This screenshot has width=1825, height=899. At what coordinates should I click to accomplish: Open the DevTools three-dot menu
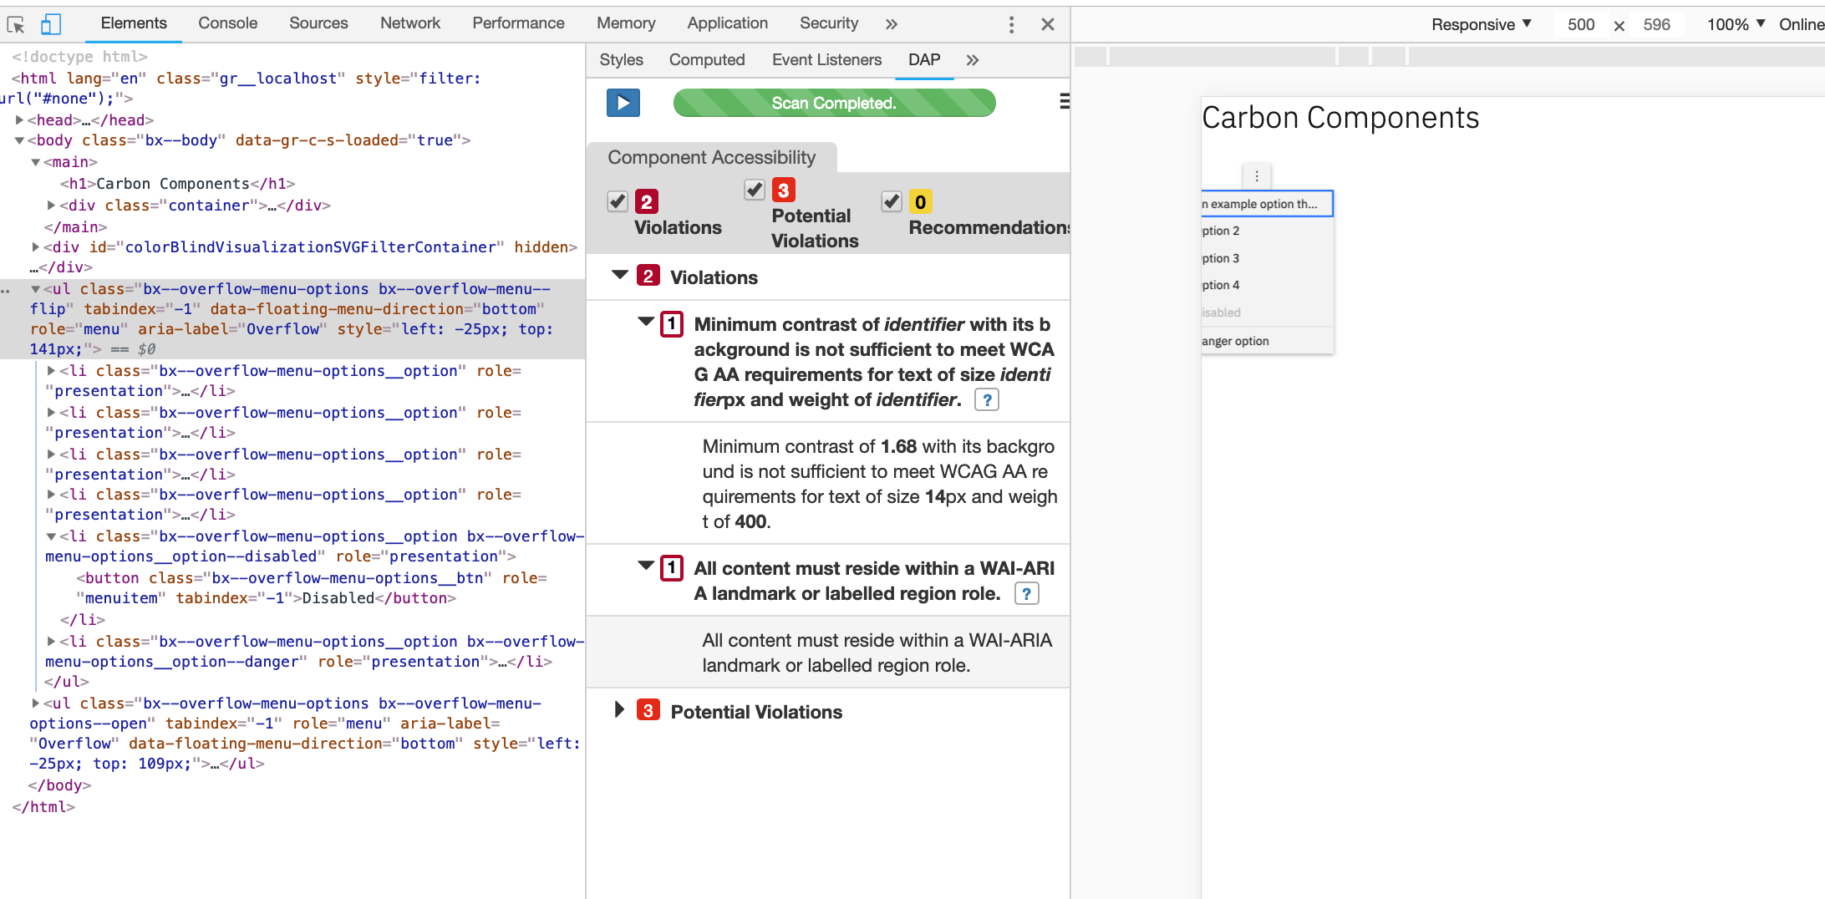click(x=1011, y=24)
